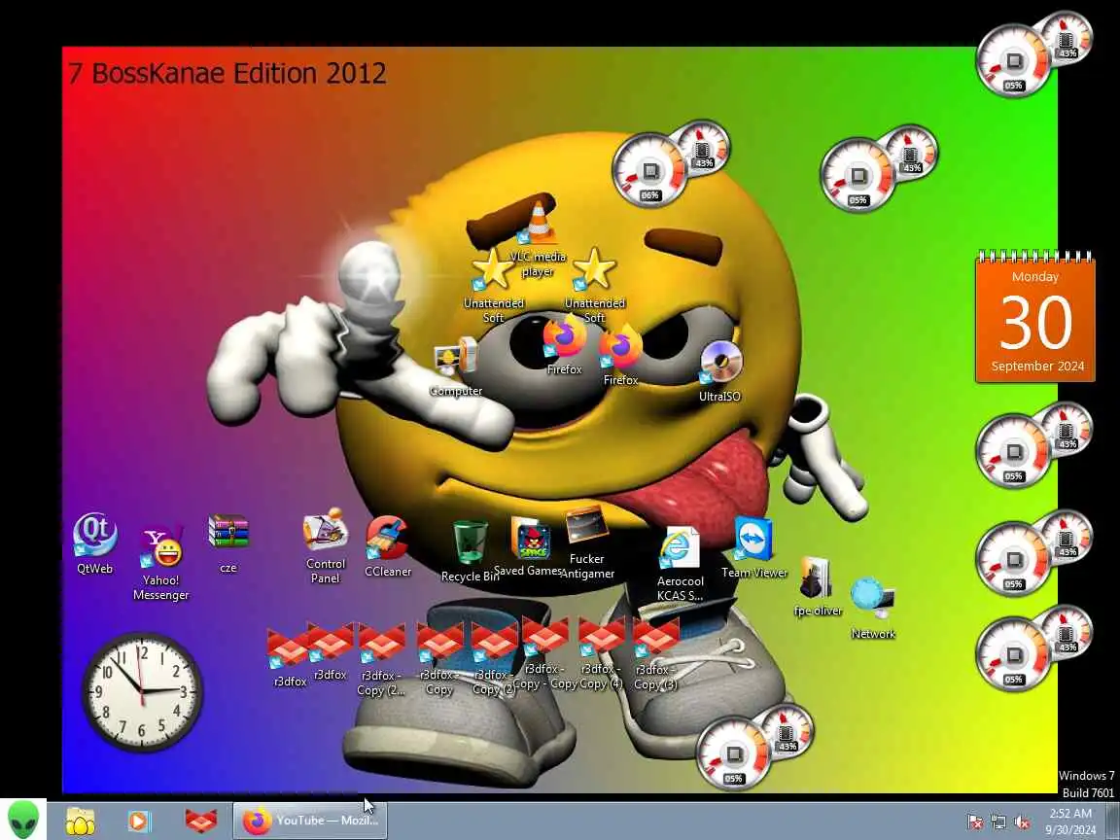Select the r3dfox - Copy (2) shortcut
Screen dimensions: 1120x840
[x=494, y=659]
